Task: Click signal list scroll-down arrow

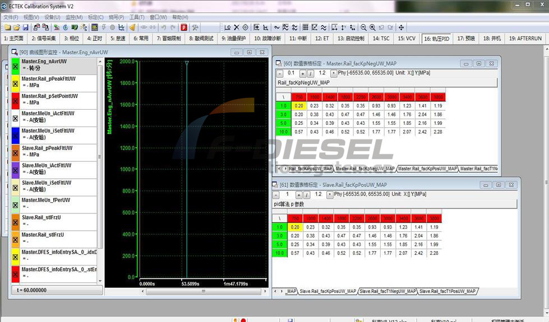Action: tap(100, 281)
